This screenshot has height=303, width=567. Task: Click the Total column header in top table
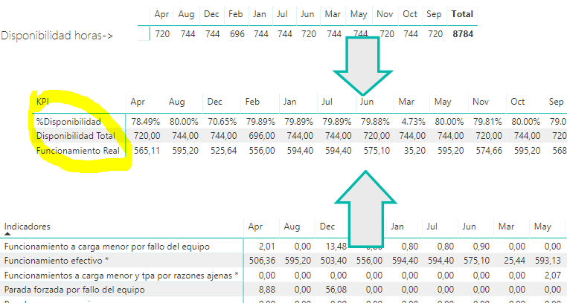[462, 14]
